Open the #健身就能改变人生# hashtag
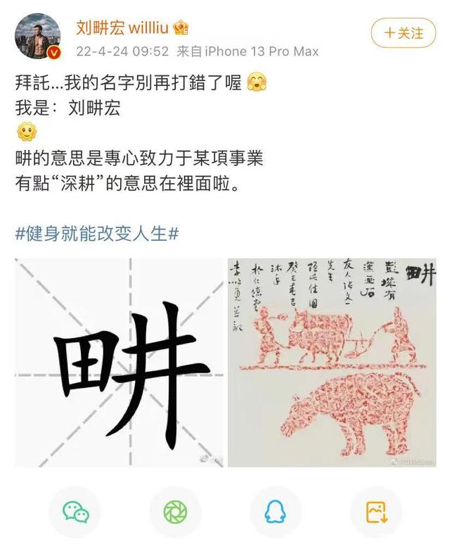 click(x=97, y=234)
